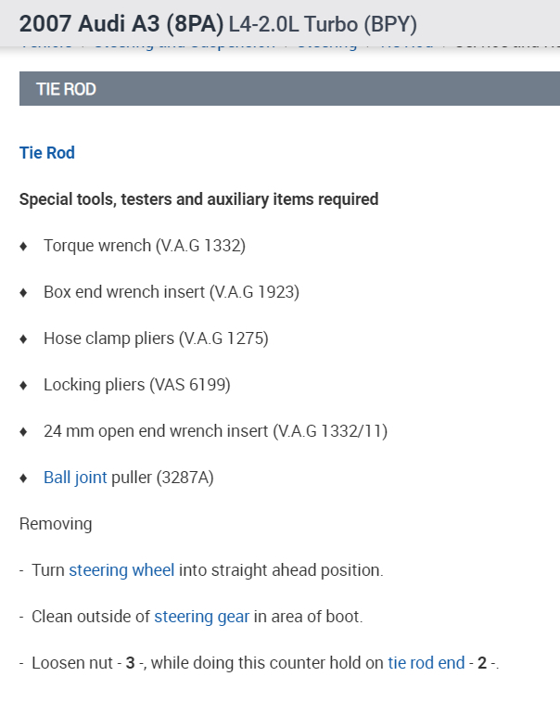Image resolution: width=560 pixels, height=702 pixels.
Task: Click the diamond bullet beside Locking pliers
Action: coord(23,385)
